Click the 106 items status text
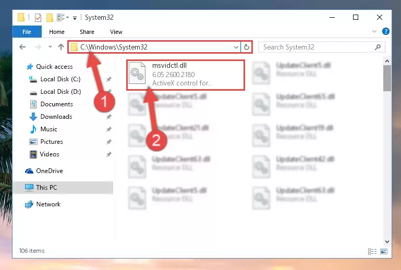The width and height of the screenshot is (401, 270). tap(32, 251)
